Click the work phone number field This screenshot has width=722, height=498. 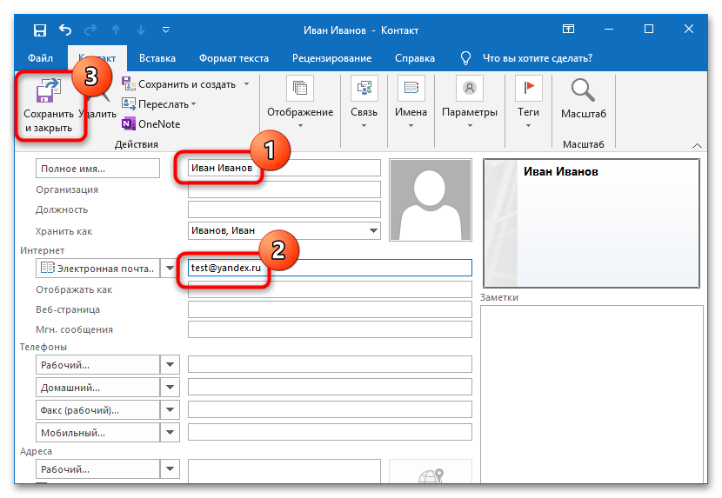point(330,364)
